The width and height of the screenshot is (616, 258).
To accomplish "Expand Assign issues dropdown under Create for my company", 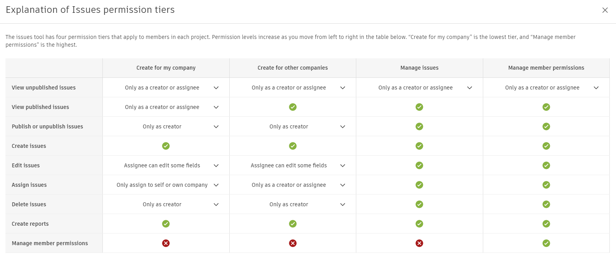I will coord(216,185).
